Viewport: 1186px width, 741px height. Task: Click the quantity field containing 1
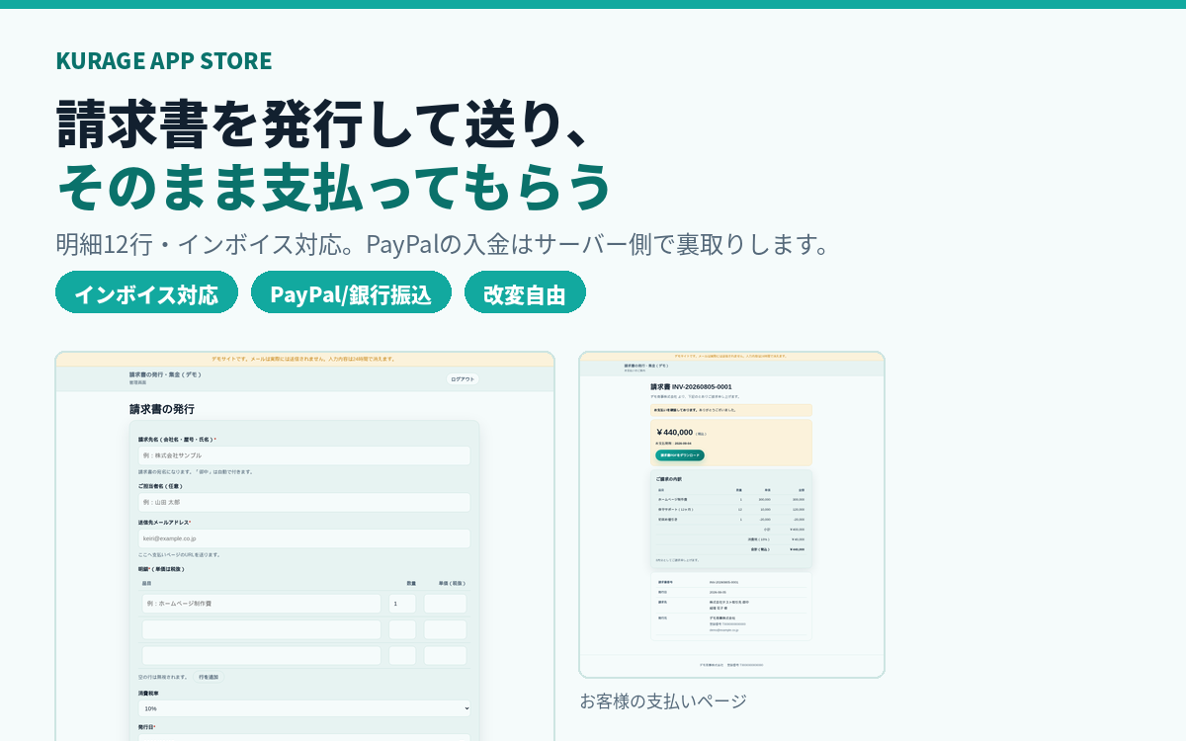[402, 603]
